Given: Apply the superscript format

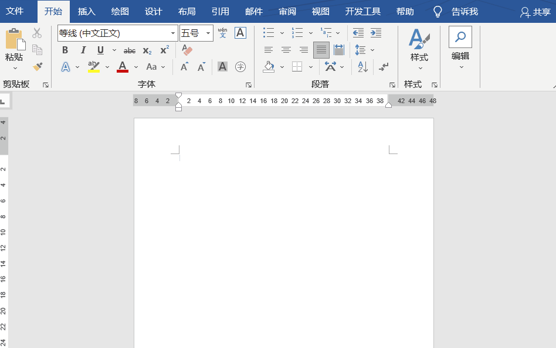Looking at the screenshot, I should (x=164, y=50).
